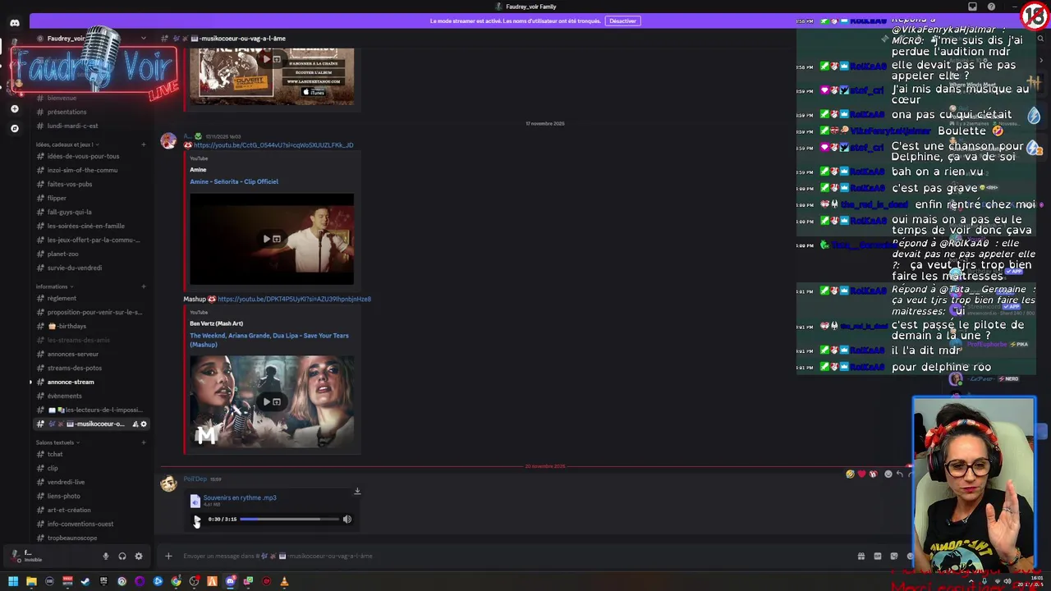
Task: Open channel planet-zoo
Action: point(62,254)
